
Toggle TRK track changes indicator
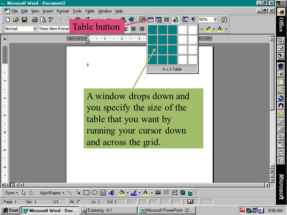pyautogui.click(x=143, y=202)
